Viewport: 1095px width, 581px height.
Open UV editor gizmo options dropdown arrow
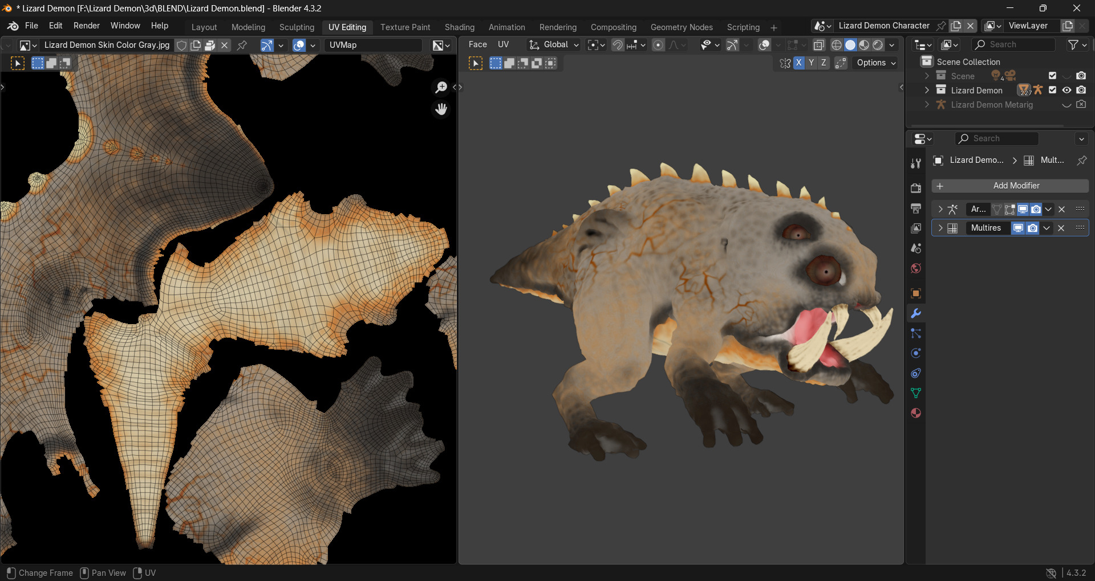pyautogui.click(x=281, y=45)
